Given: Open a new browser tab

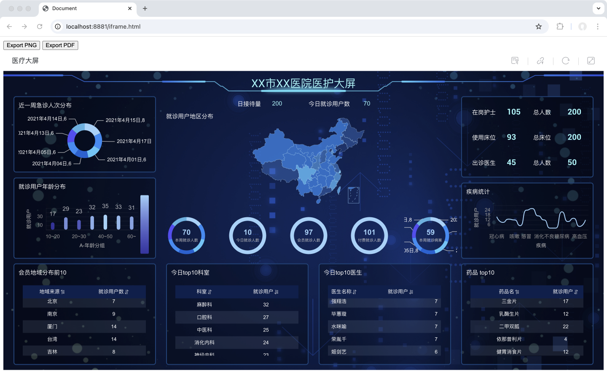Looking at the screenshot, I should click(145, 8).
